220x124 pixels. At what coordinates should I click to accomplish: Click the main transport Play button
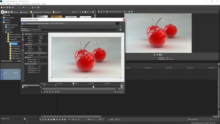coord(48,120)
